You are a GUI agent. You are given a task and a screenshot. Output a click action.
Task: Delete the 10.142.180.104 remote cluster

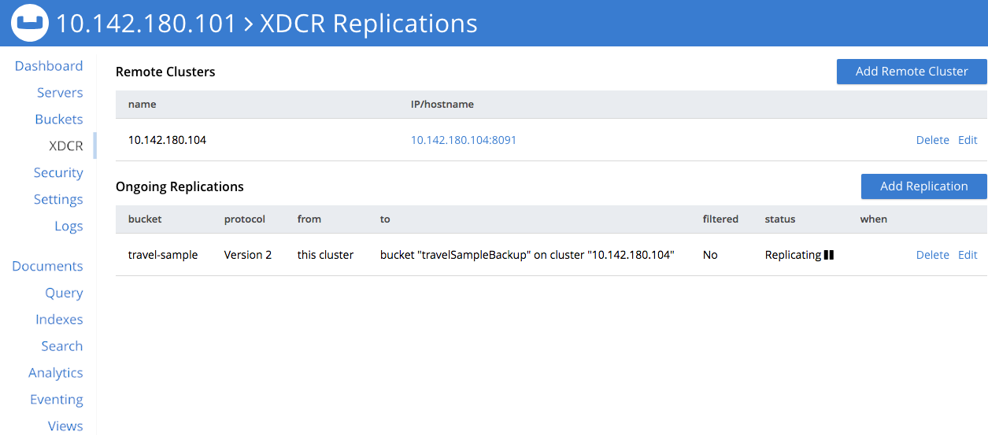point(932,140)
